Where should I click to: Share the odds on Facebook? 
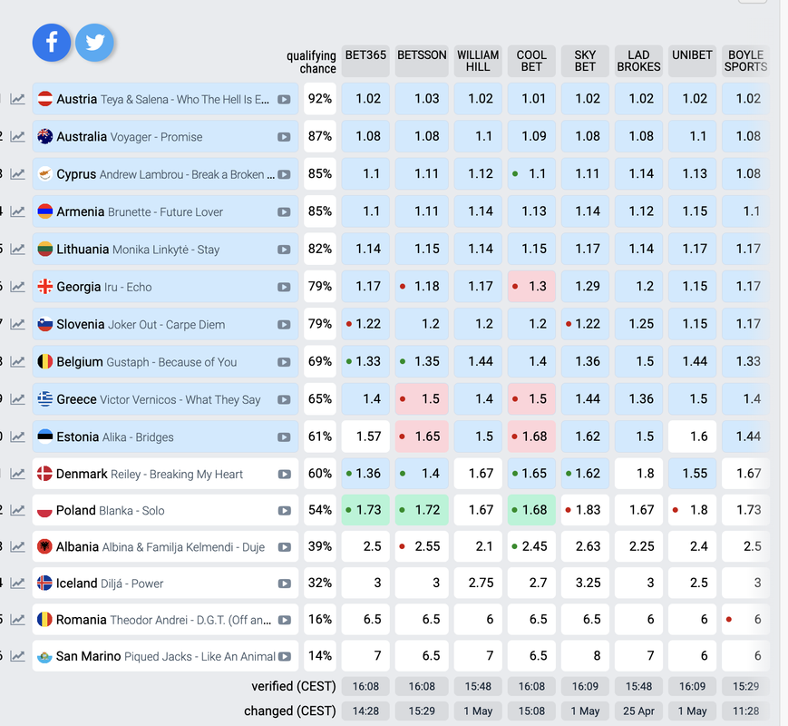[x=52, y=43]
